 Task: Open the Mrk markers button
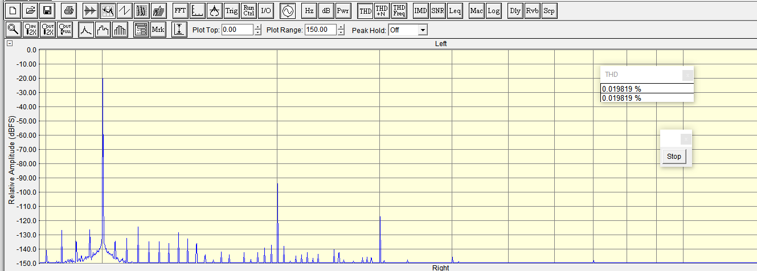point(158,30)
